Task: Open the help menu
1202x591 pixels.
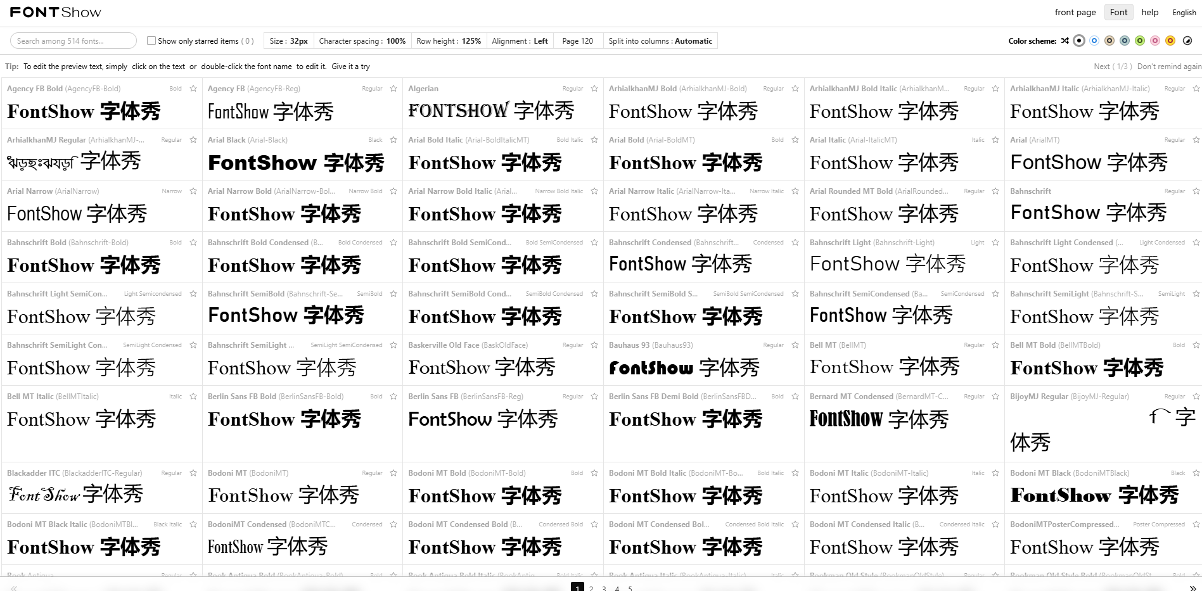Action: [1149, 11]
